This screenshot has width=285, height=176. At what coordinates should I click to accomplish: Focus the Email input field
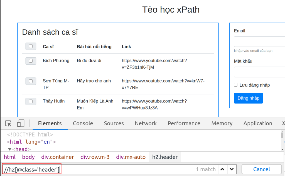[259, 42]
